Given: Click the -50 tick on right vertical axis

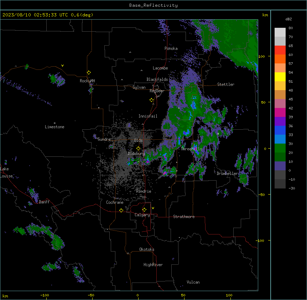Looking at the screenshot, I should [x=261, y=195].
